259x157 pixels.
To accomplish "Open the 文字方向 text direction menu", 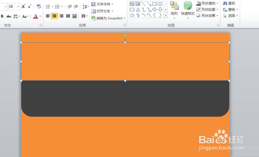I will point(102,4).
